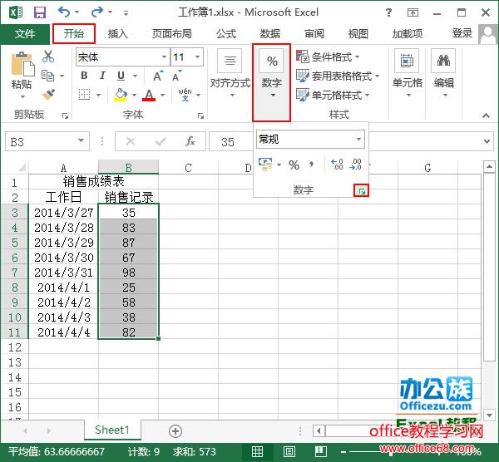The height and width of the screenshot is (462, 499).
Task: Click the Paste clipboard icon
Action: click(22, 64)
